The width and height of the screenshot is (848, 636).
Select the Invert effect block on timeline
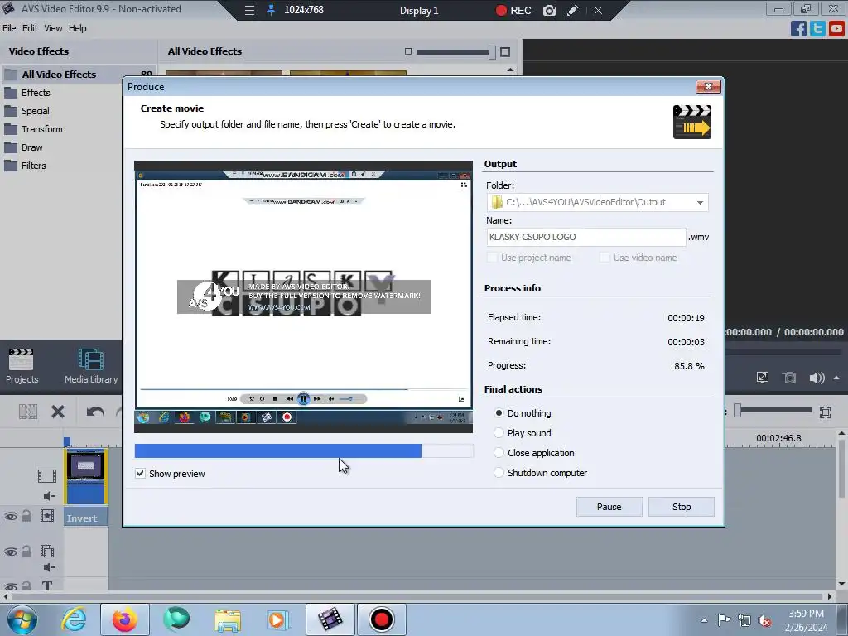(85, 518)
